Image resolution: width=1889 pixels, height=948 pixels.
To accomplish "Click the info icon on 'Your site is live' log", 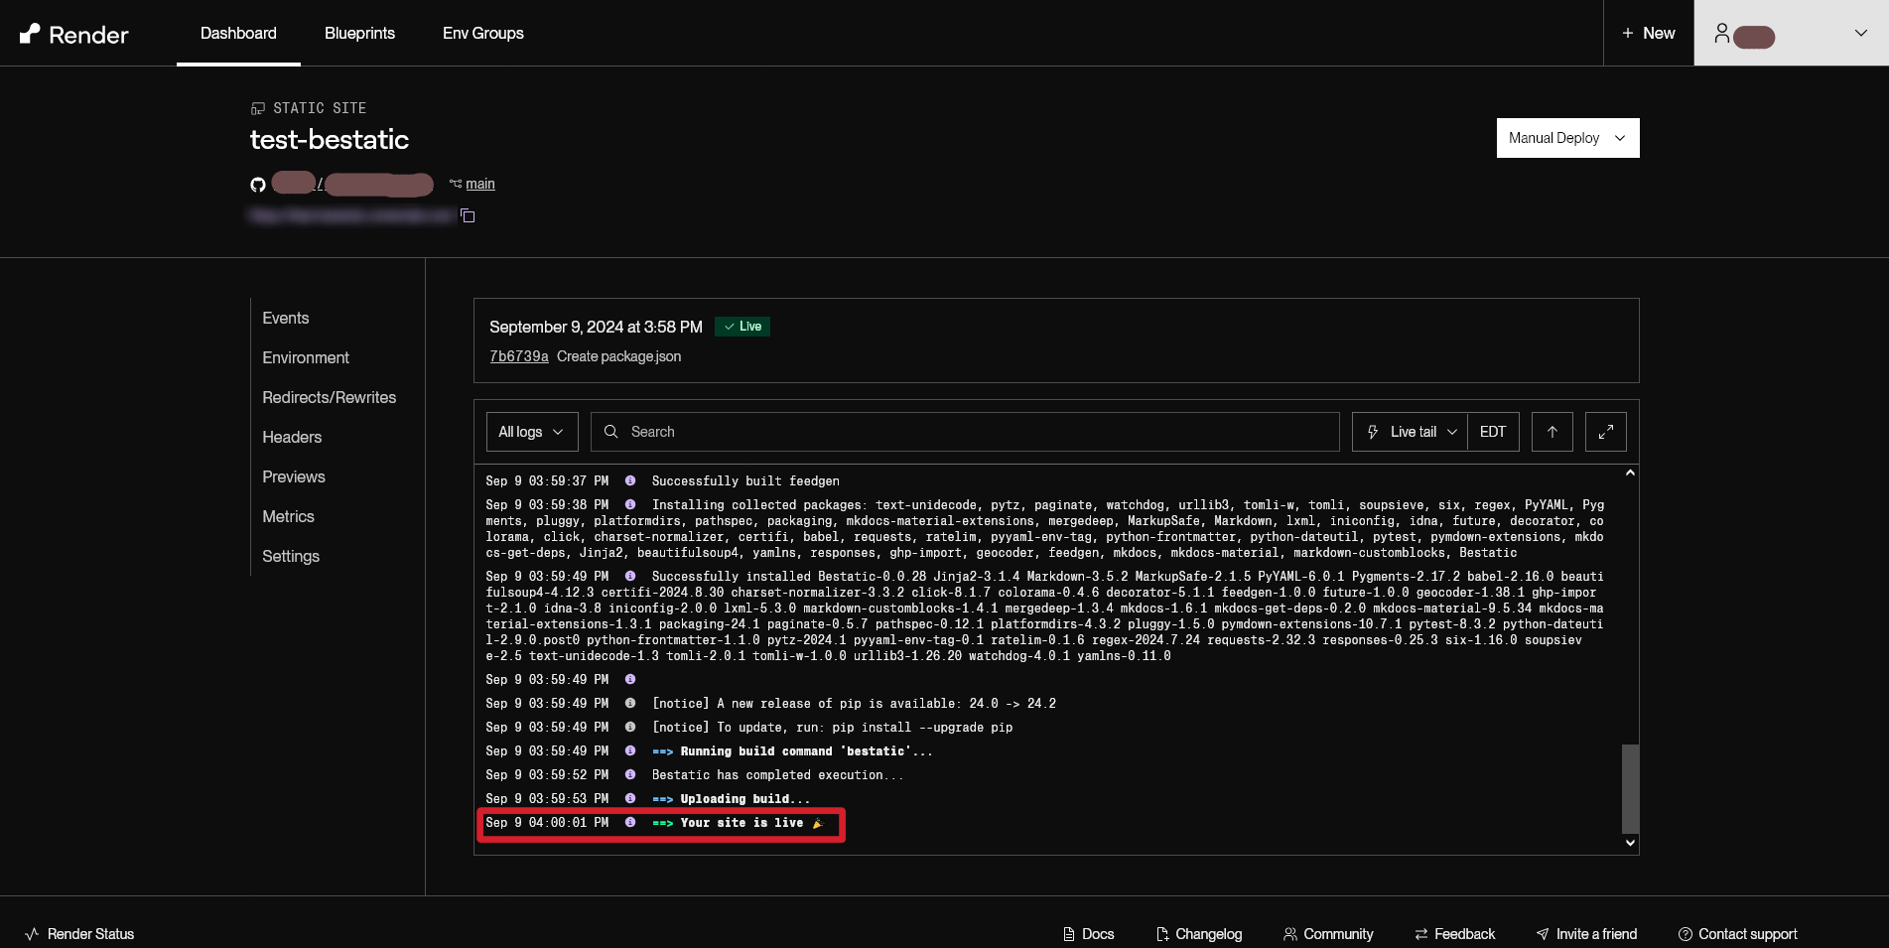I will coord(630,823).
